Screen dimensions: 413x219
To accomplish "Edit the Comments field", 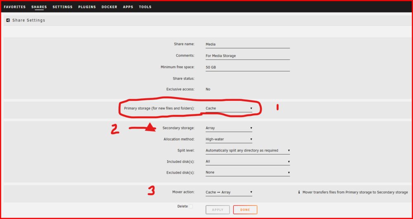I will pos(247,56).
